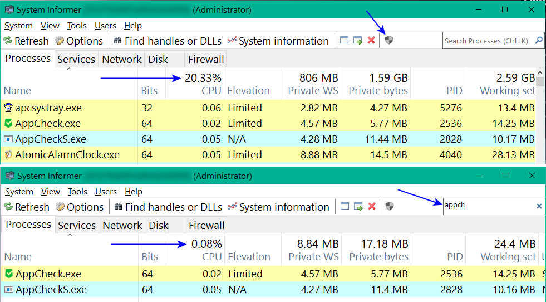The image size is (546, 302).
Task: Open the View menu in the top window
Action: pos(50,26)
